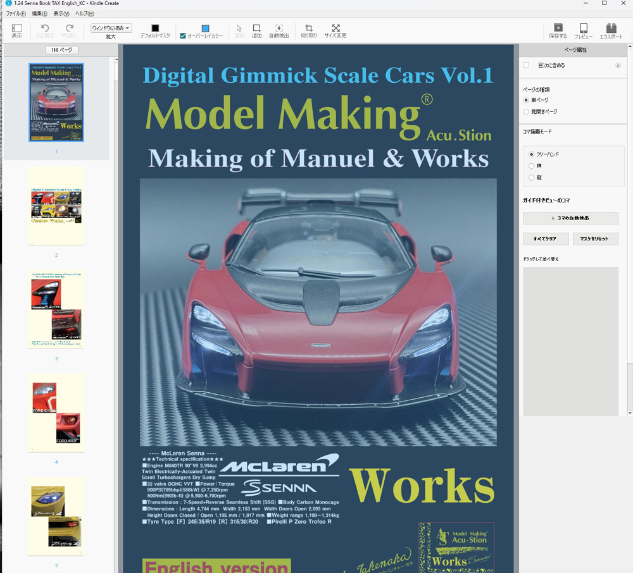Pick the black デフォルトマスク color swatch

(155, 28)
